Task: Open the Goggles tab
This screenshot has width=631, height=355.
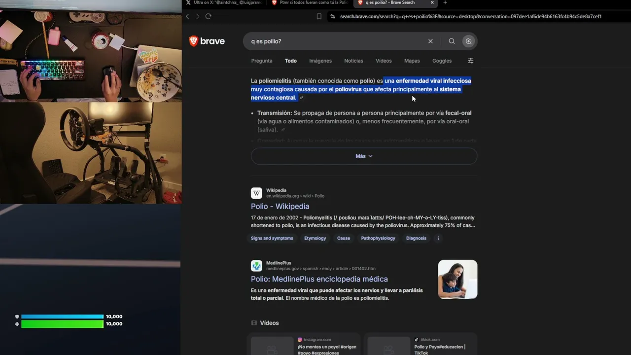Action: pyautogui.click(x=442, y=61)
